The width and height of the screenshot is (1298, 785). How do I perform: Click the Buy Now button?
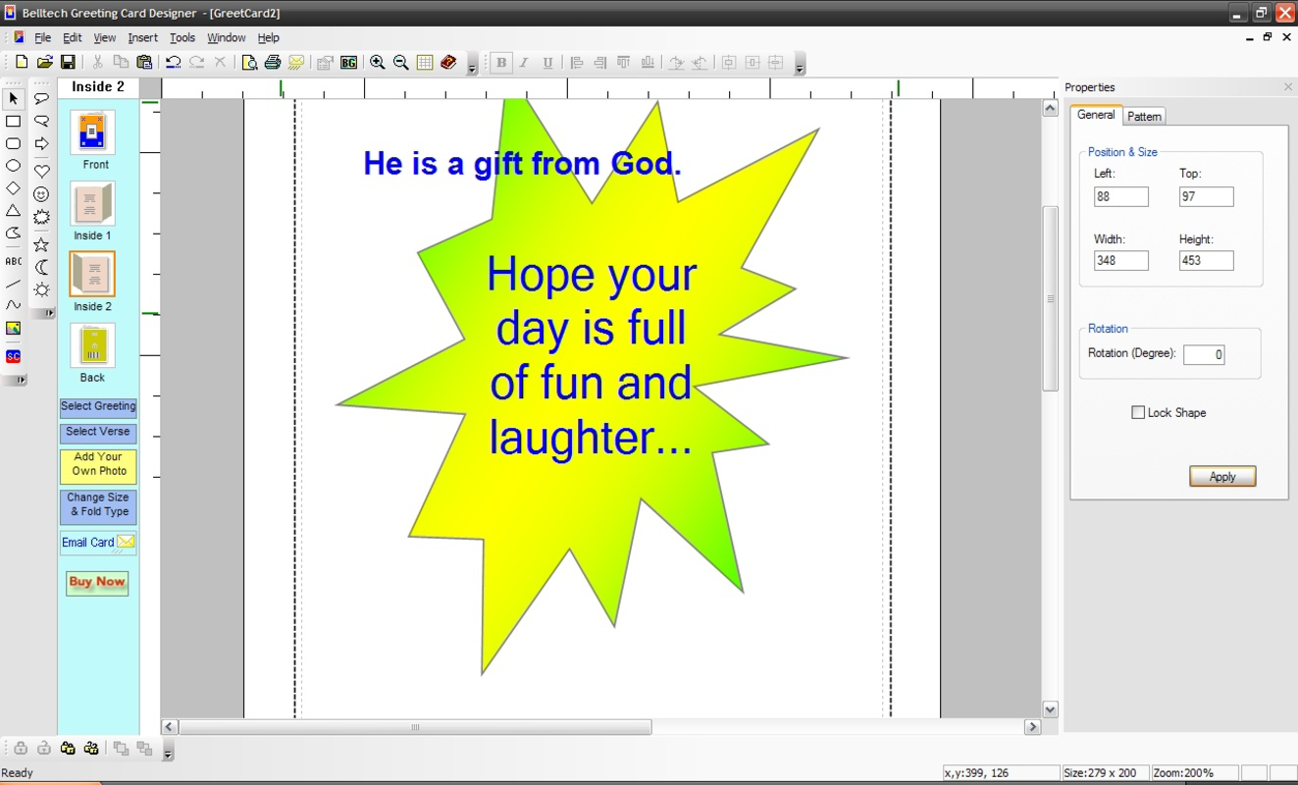click(97, 583)
